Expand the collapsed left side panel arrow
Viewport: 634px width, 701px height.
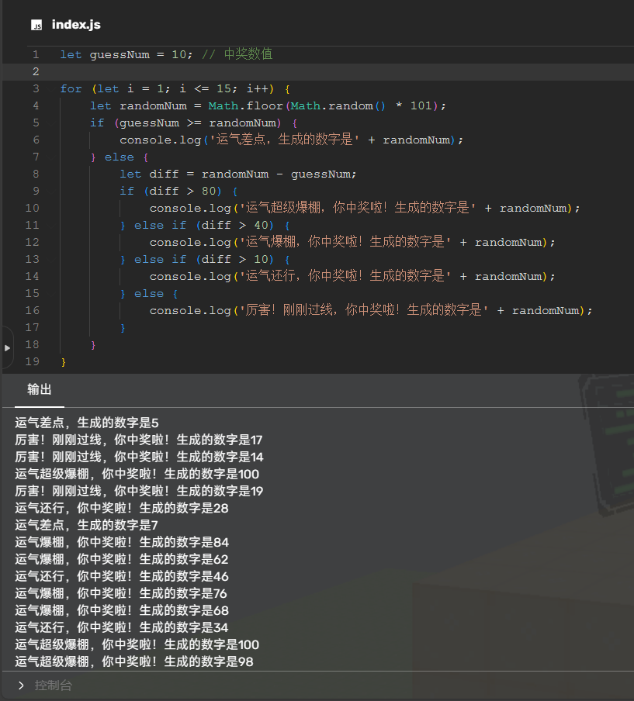[x=7, y=347]
